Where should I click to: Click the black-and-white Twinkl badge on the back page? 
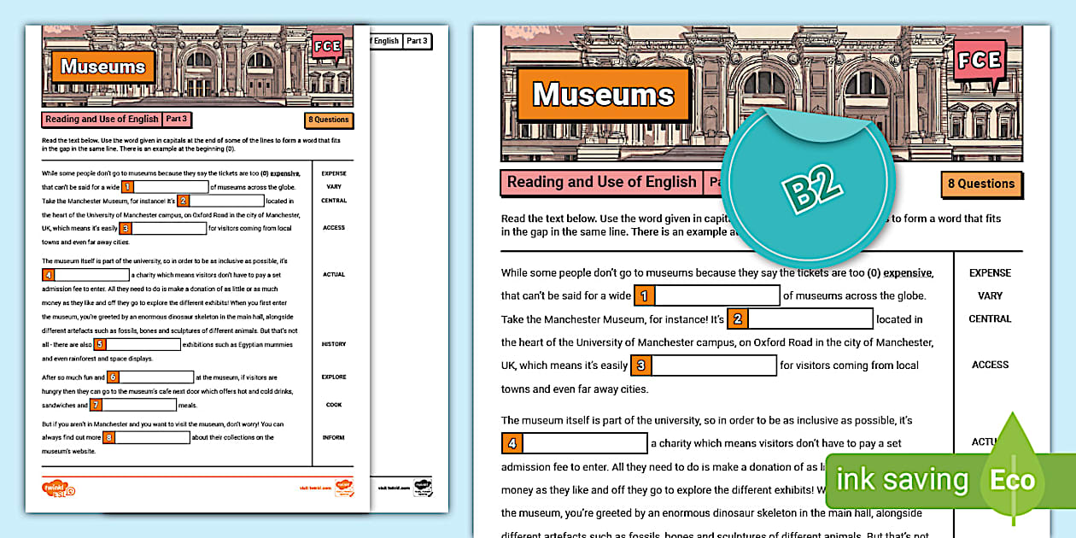[x=424, y=488]
